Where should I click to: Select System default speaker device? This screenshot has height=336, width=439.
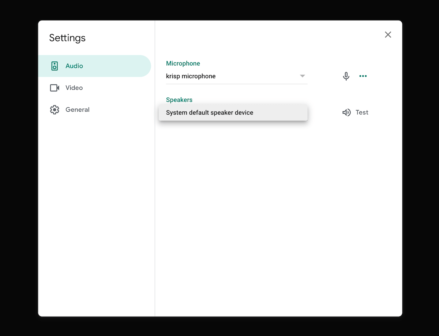pos(210,112)
